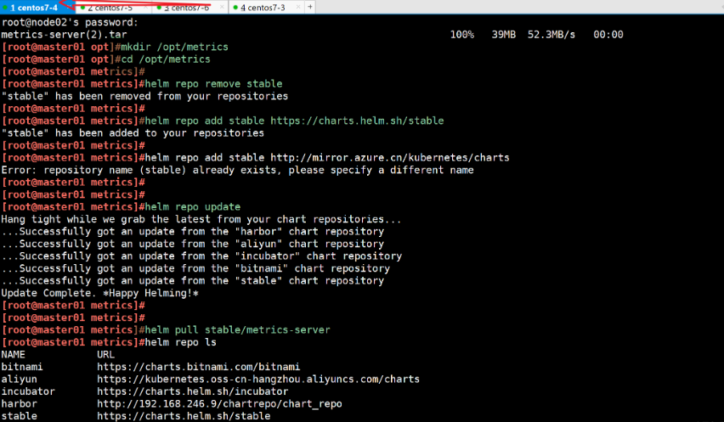Click the "00:00" transfer time
The height and width of the screenshot is (422, 724).
[x=608, y=35]
